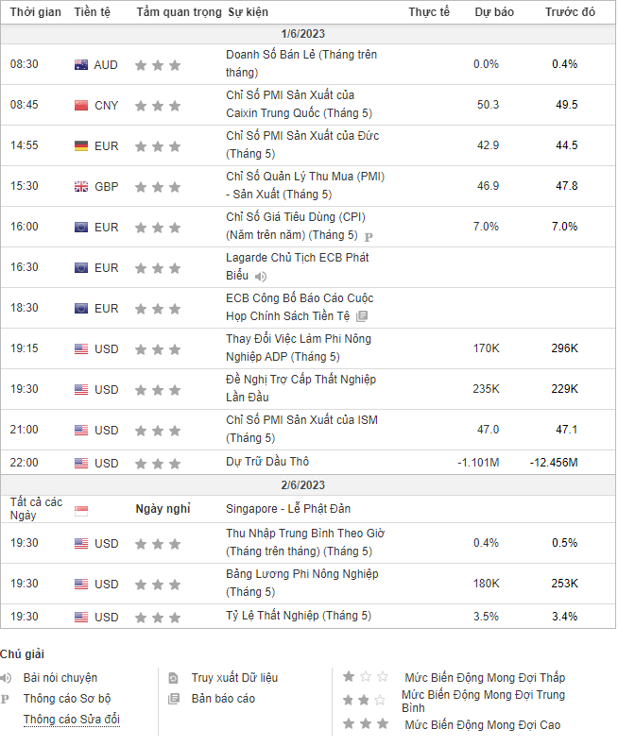Click the German flag in the 14:55 row

pos(81,146)
